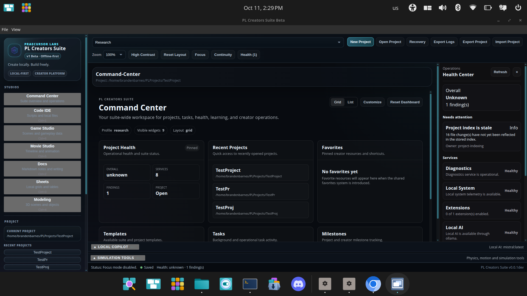This screenshot has width=527, height=296.
Task: Open the power menu icon
Action: tap(518, 8)
